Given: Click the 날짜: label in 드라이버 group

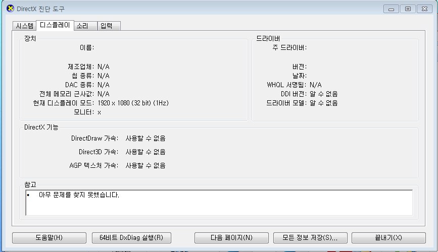Looking at the screenshot, I should click(x=300, y=76).
